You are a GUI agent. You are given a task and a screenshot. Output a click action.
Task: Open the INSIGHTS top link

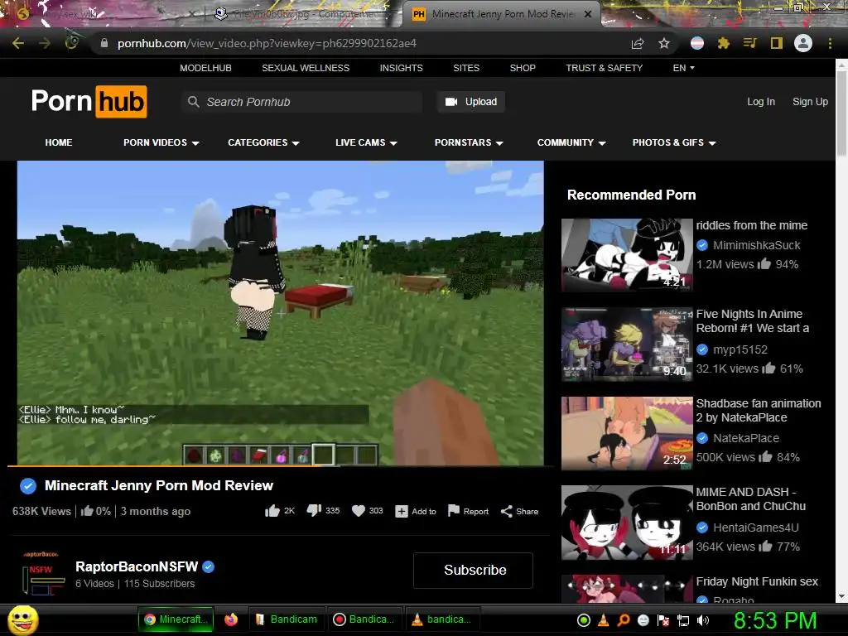[402, 68]
